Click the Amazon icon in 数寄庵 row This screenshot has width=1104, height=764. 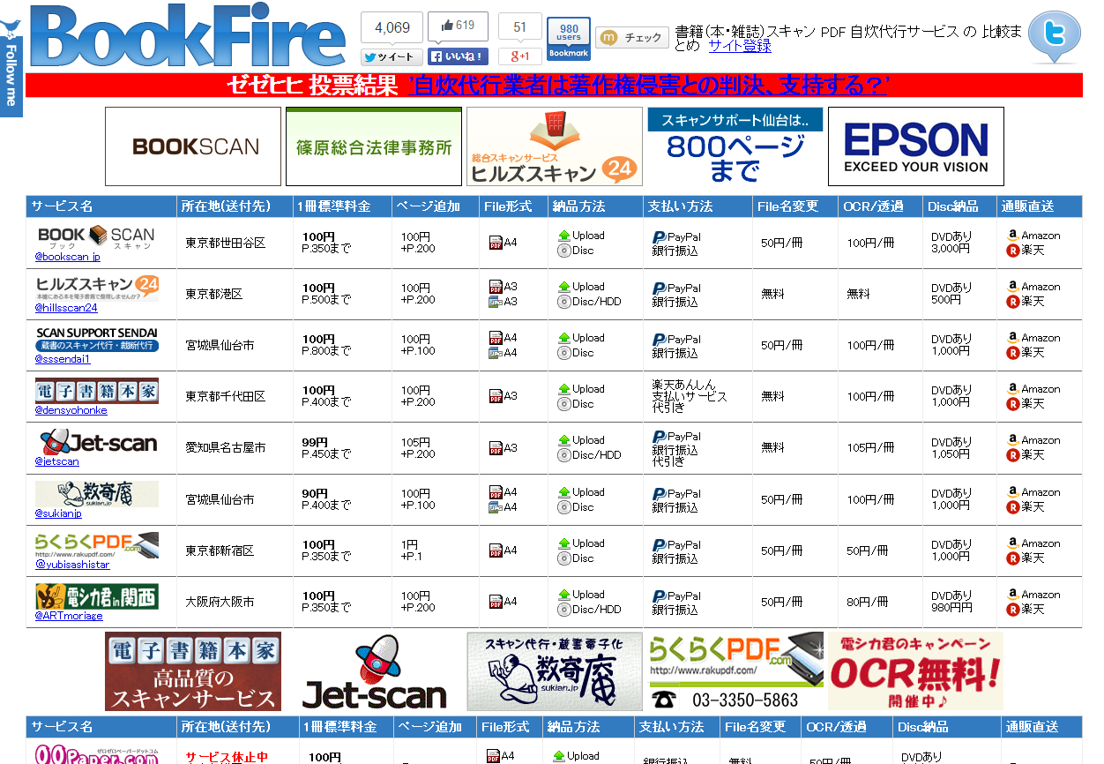click(1013, 492)
